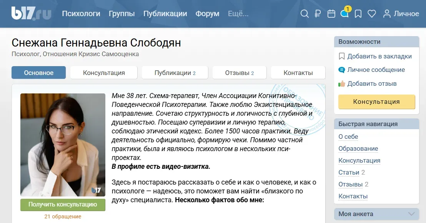Screen dimensions: 426x223
Task: Click the Возможности panel header
Action: pos(376,42)
